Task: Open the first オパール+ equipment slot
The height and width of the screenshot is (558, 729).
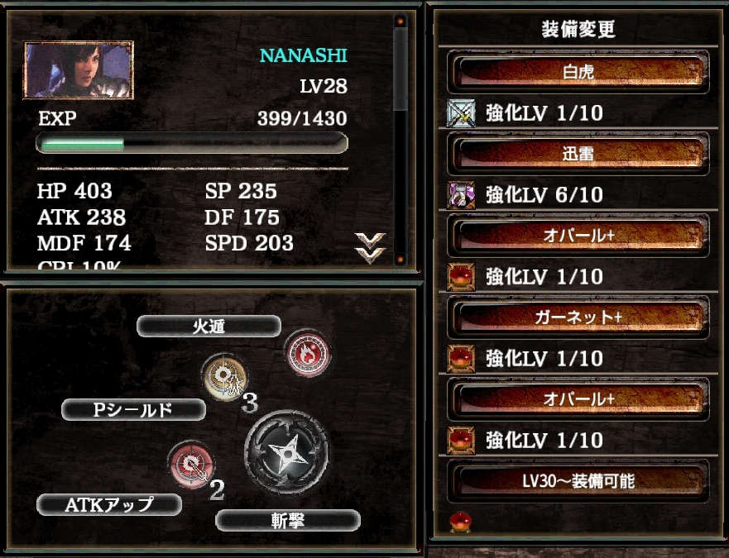Action: (578, 236)
